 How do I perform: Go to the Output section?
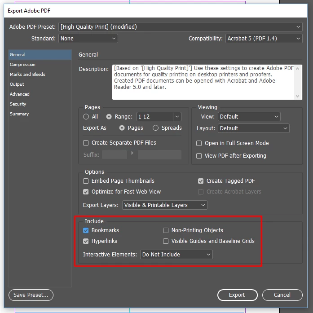coord(40,84)
